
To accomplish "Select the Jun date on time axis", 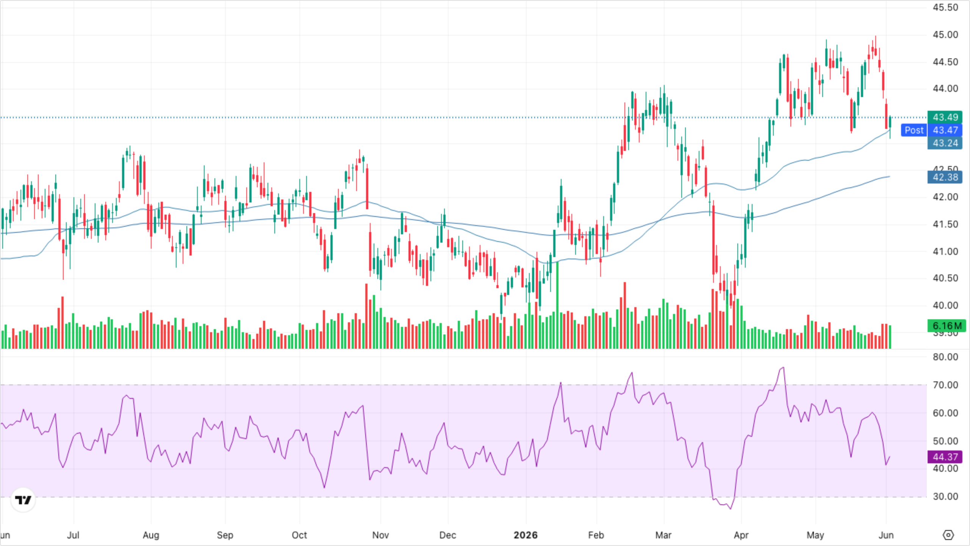I will 886,535.
